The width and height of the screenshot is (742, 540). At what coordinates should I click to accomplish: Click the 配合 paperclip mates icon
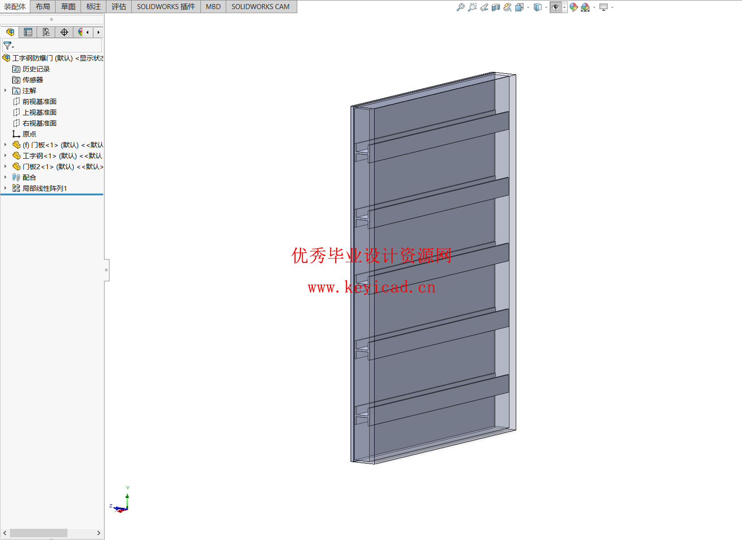[16, 177]
